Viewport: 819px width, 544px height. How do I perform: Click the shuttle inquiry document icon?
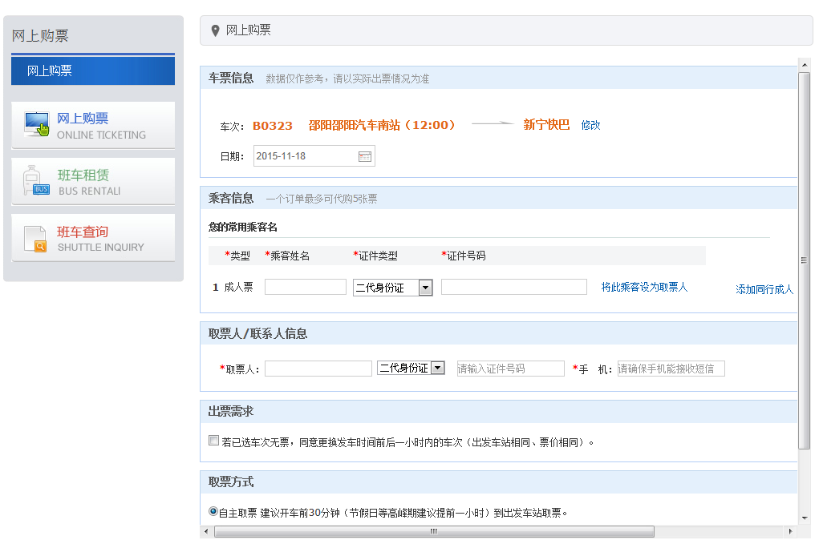pos(36,239)
